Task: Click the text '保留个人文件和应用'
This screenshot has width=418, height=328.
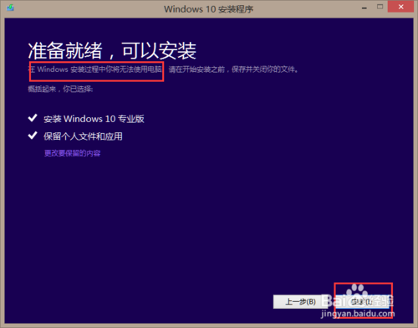Action: 83,136
